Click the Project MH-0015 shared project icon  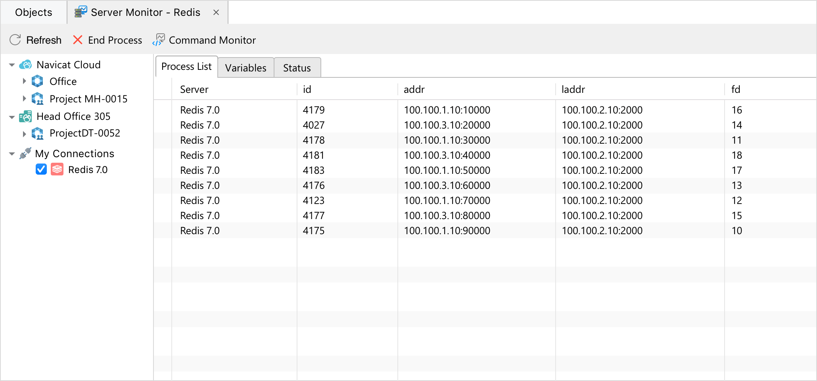(x=38, y=99)
